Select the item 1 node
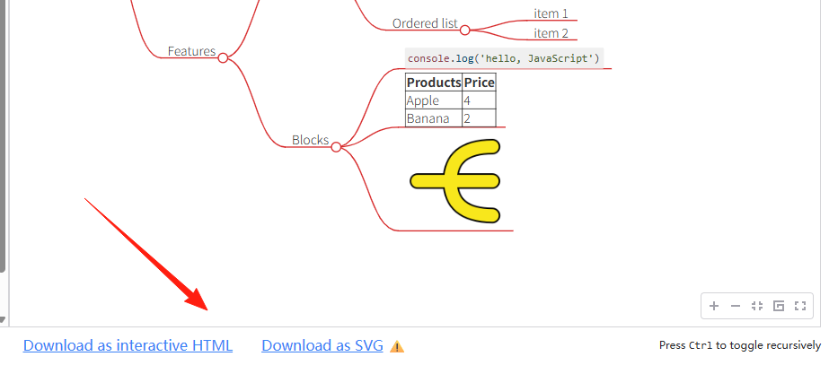Viewport: 829px width, 374px height. point(551,13)
